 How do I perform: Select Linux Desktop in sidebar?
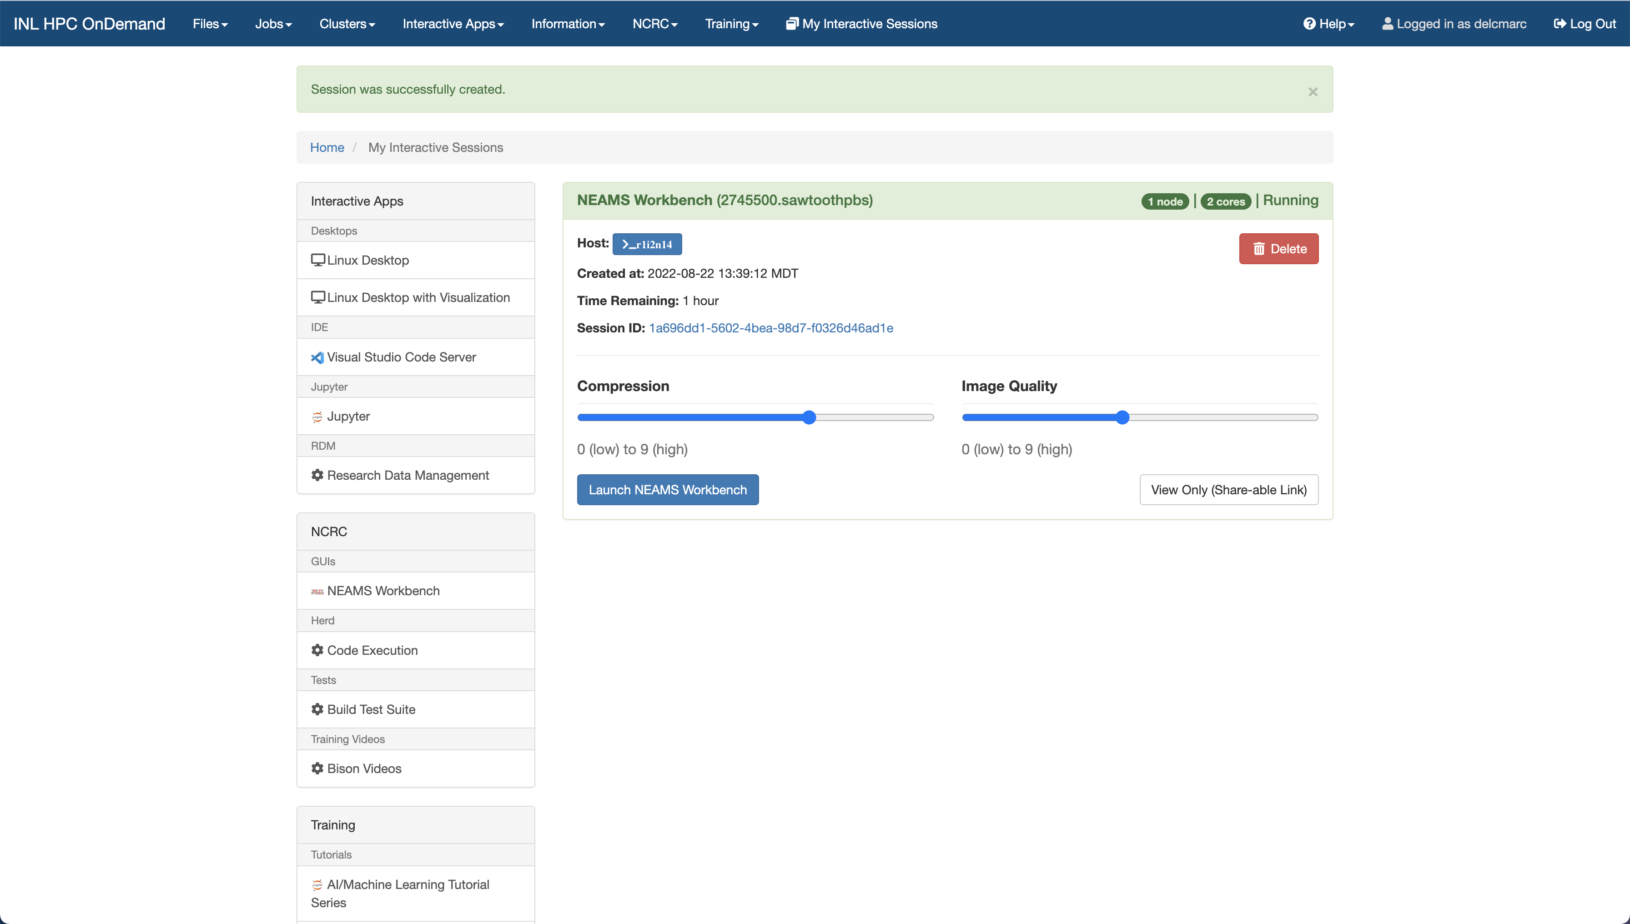tap(416, 260)
